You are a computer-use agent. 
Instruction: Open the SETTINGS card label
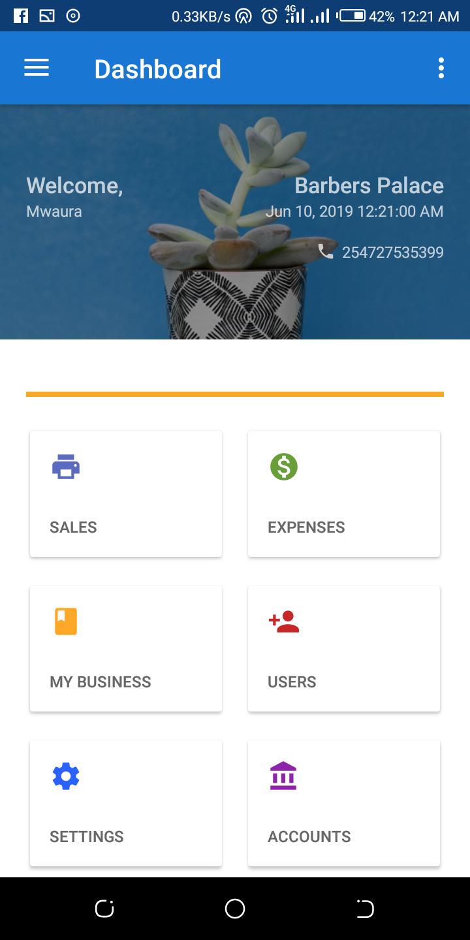pyautogui.click(x=87, y=836)
